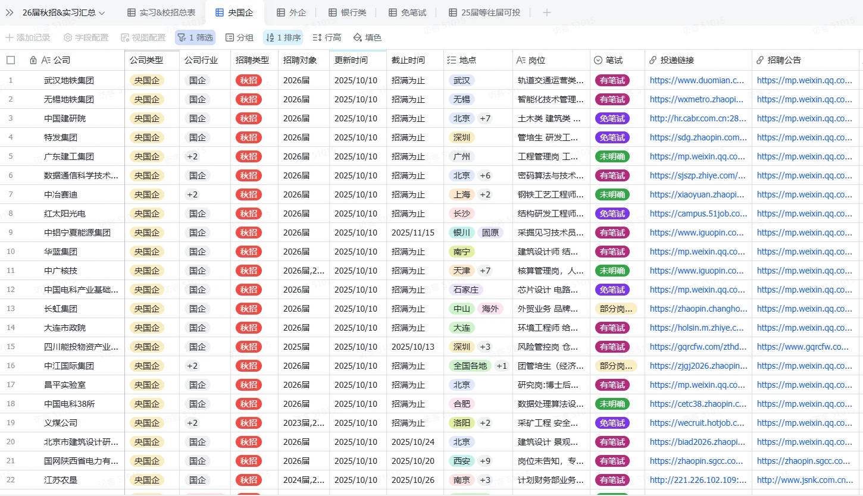This screenshot has width=863, height=496.
Task: Open the 行高 row height tool
Action: 327,37
